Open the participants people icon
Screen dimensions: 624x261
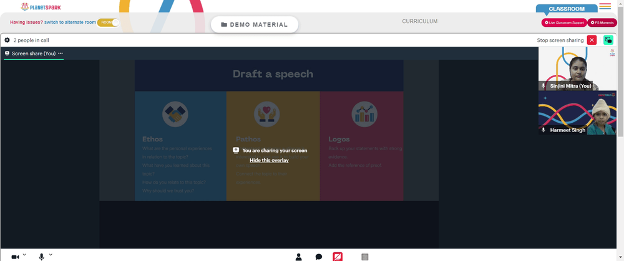299,257
